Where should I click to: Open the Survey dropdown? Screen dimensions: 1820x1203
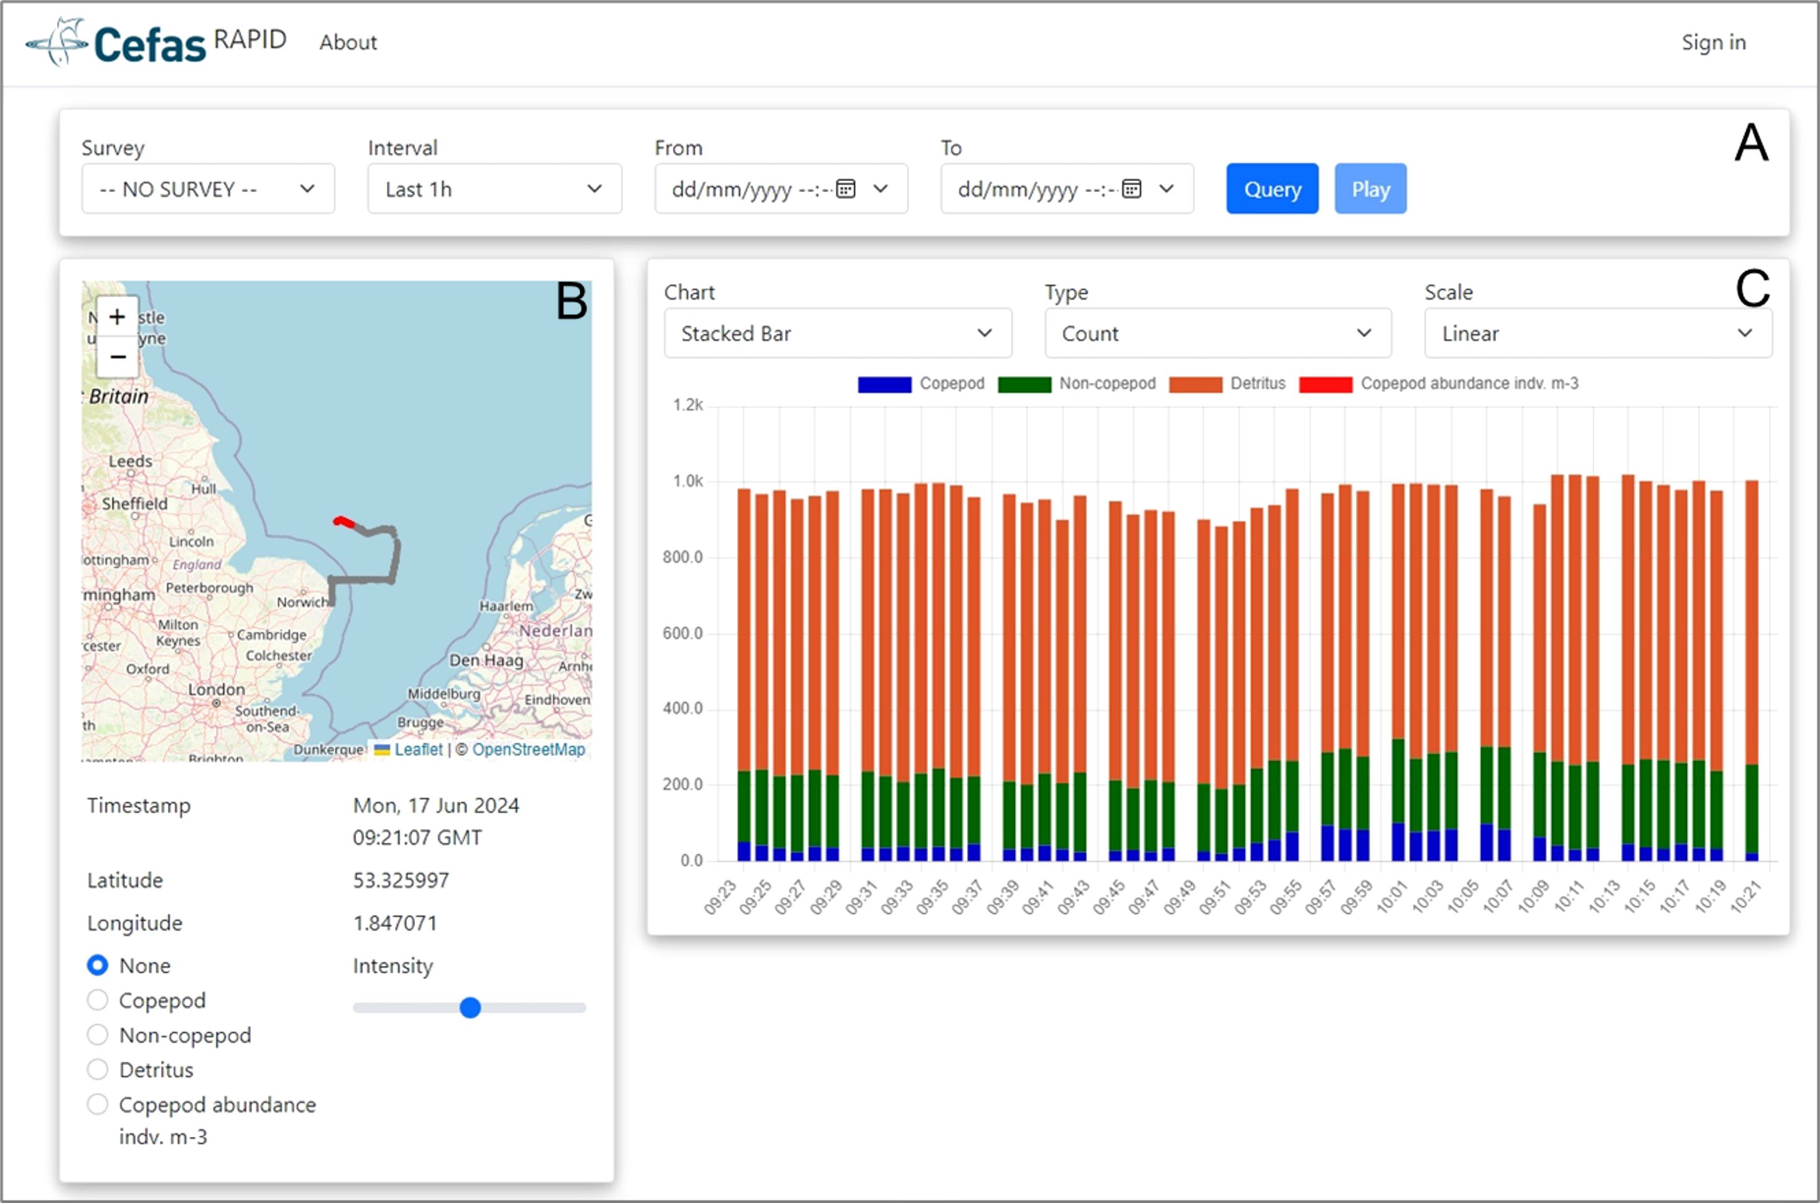(208, 188)
